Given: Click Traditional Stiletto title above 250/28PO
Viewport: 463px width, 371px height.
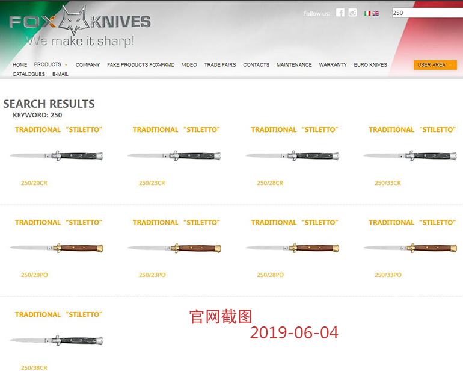Looking at the screenshot, I should point(295,222).
